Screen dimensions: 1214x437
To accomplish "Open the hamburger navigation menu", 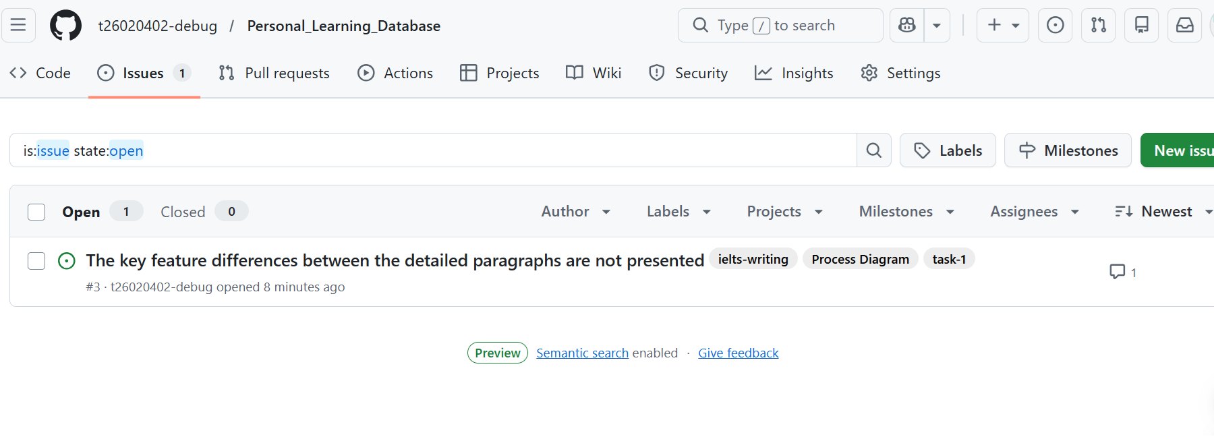I will point(18,26).
